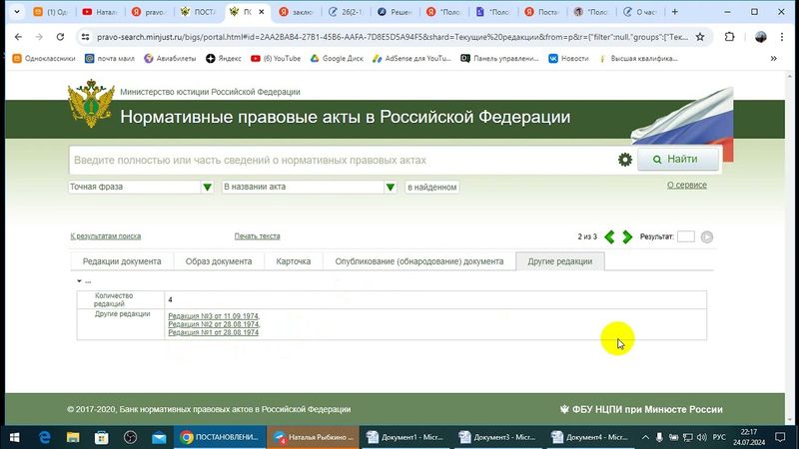This screenshot has width=799, height=449.
Task: Open the Точная фраза dropdown
Action: coord(141,187)
